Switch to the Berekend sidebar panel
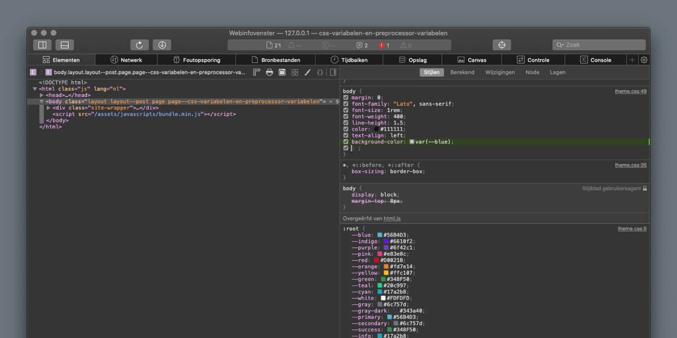Screen dimensions: 677x338 (462, 72)
